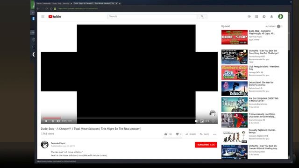The height and width of the screenshot is (168, 299).
Task: Open Casually Explained Human Beings thumbnail
Action: coord(235,136)
